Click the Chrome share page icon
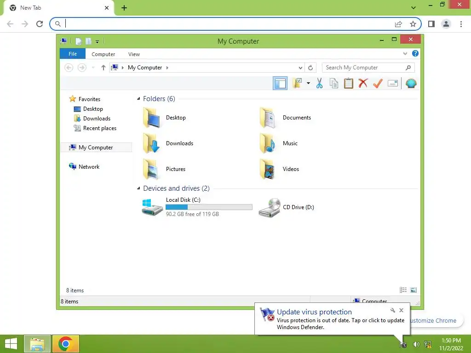 pyautogui.click(x=398, y=24)
